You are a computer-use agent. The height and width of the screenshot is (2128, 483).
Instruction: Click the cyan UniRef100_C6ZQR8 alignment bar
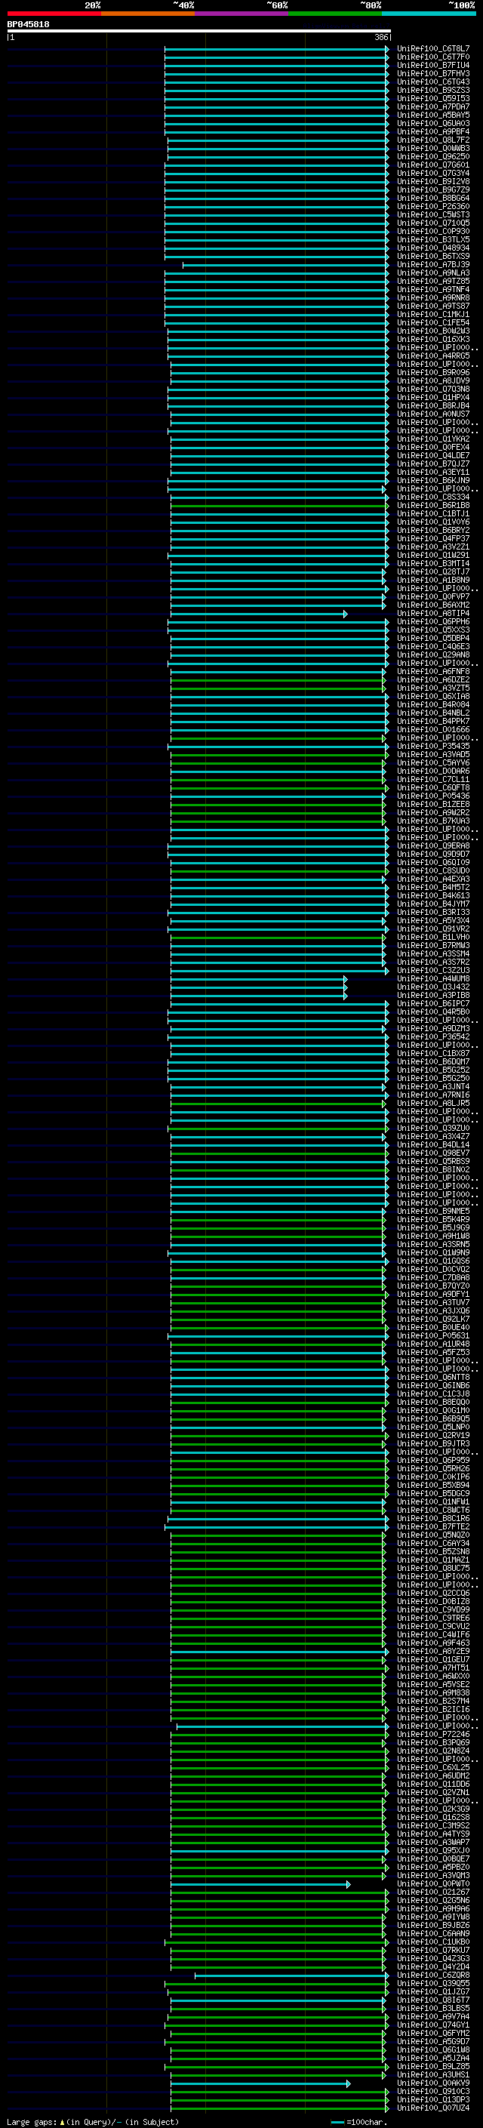point(291,1976)
